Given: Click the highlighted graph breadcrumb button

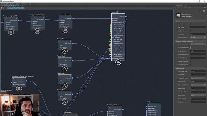Looking at the screenshot, I should (x=15, y=8).
